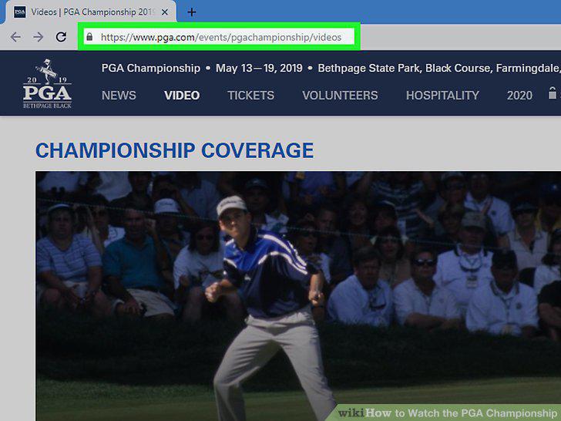Viewport: 561px width, 421px height.
Task: Click the PGA Bethpage Black 2019 logo
Action: click(47, 83)
